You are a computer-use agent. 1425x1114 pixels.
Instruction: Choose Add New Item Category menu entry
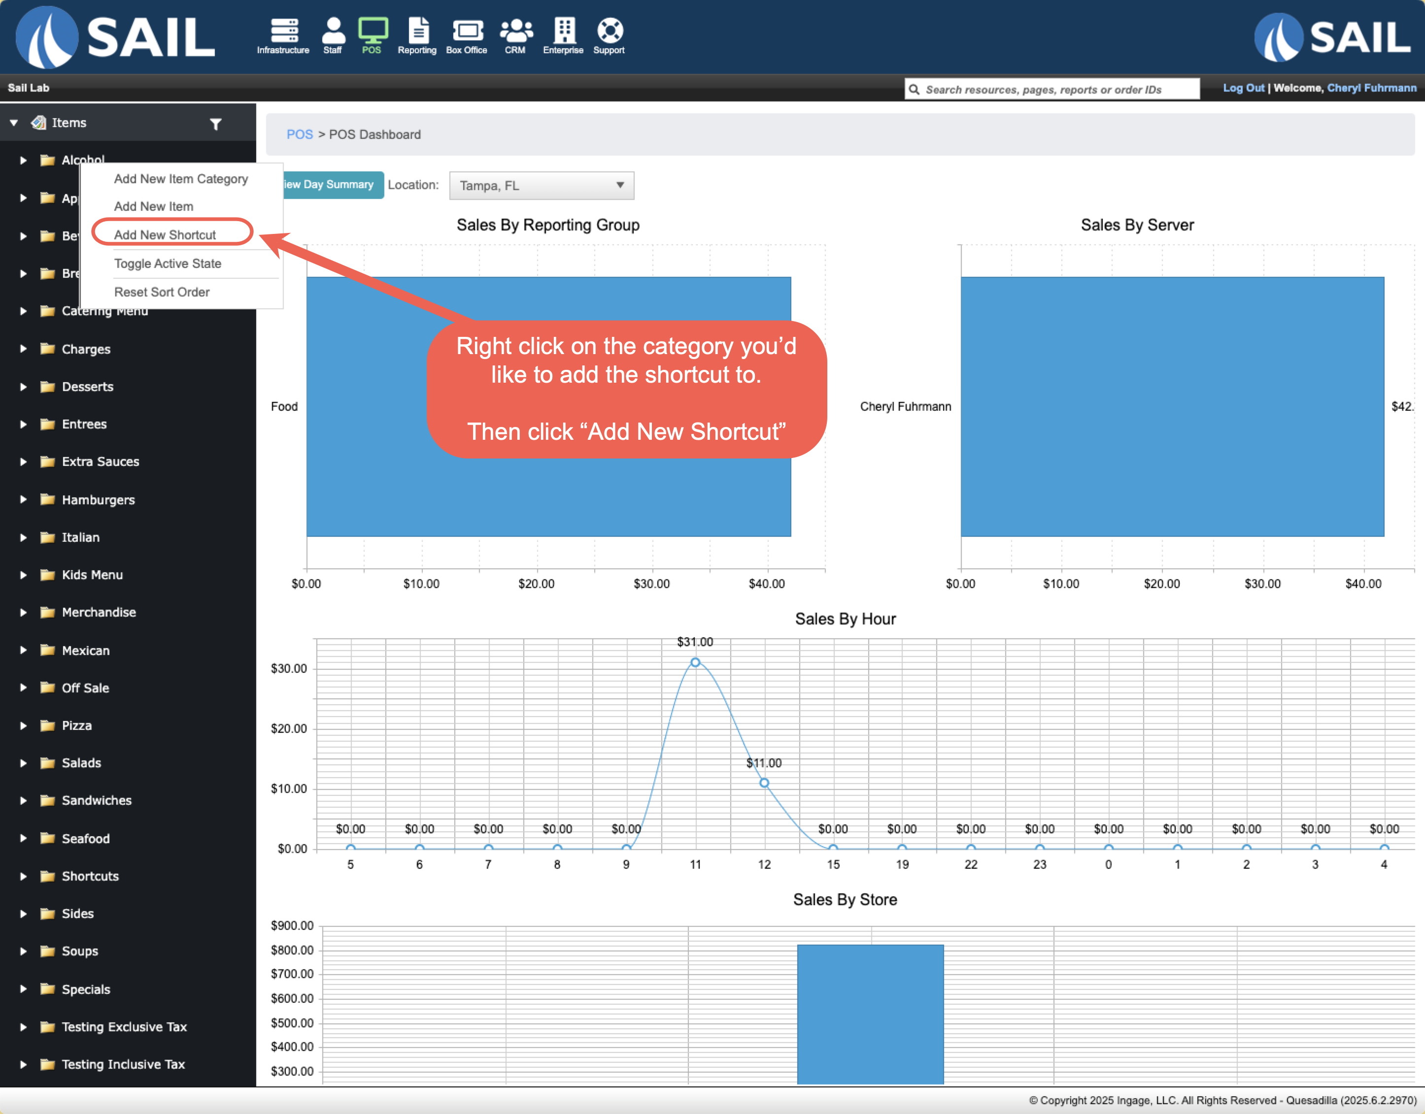pos(181,179)
